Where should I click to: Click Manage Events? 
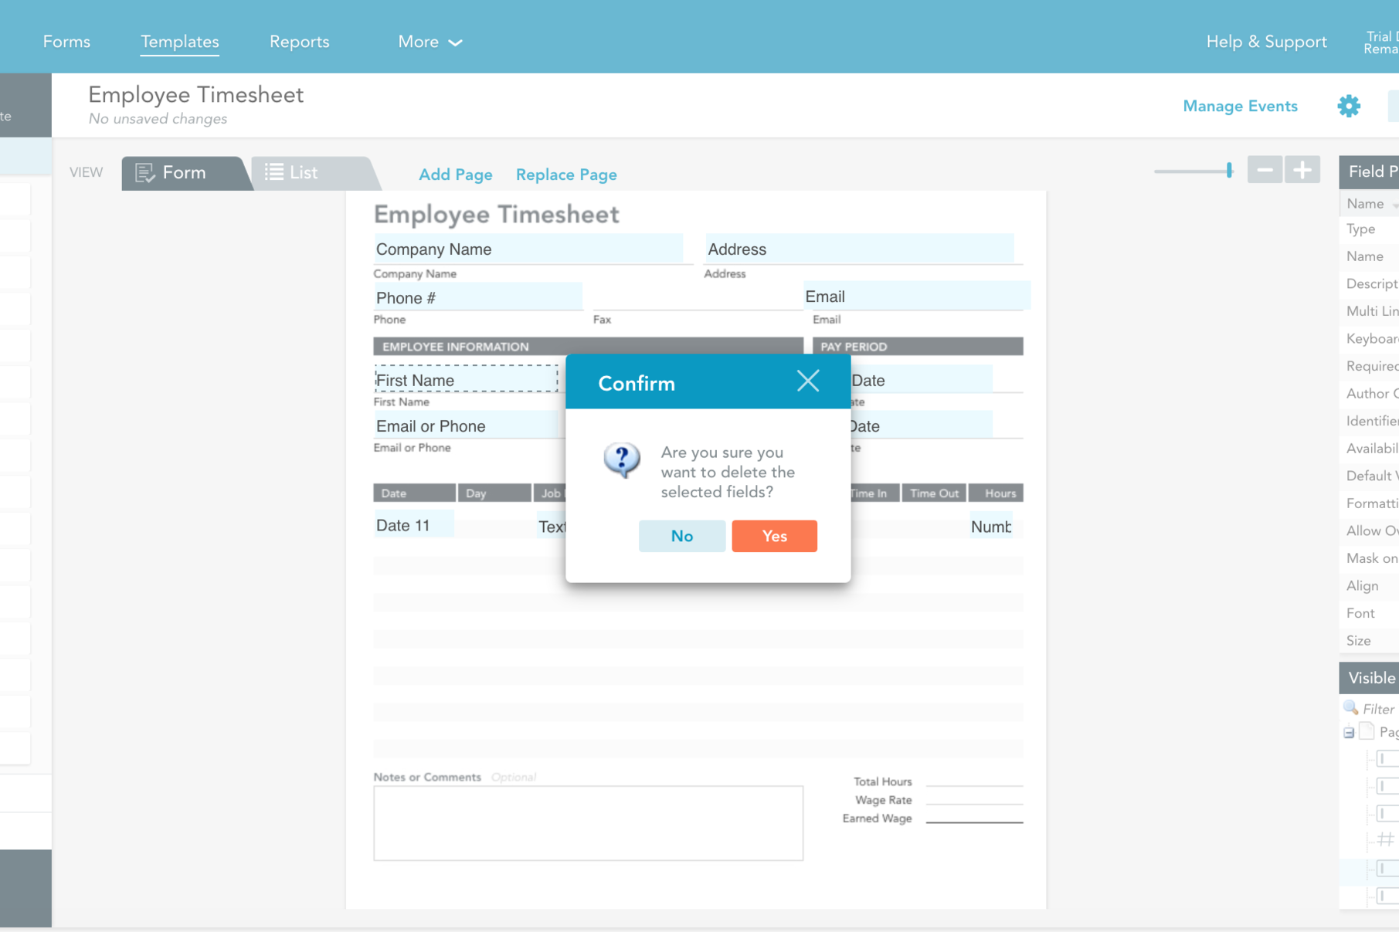(1240, 106)
